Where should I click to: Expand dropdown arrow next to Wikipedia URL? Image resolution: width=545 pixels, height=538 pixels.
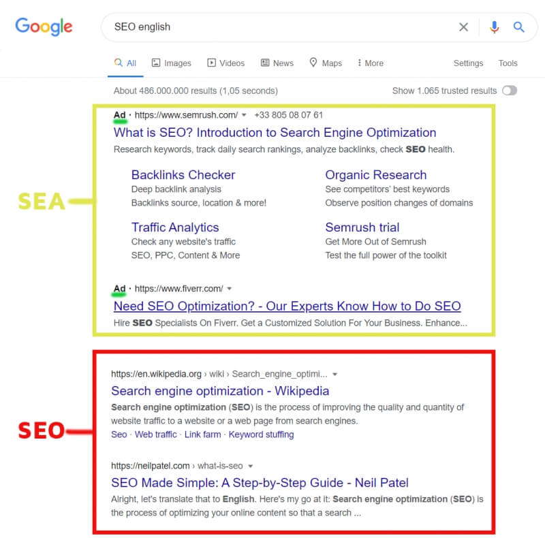(334, 375)
